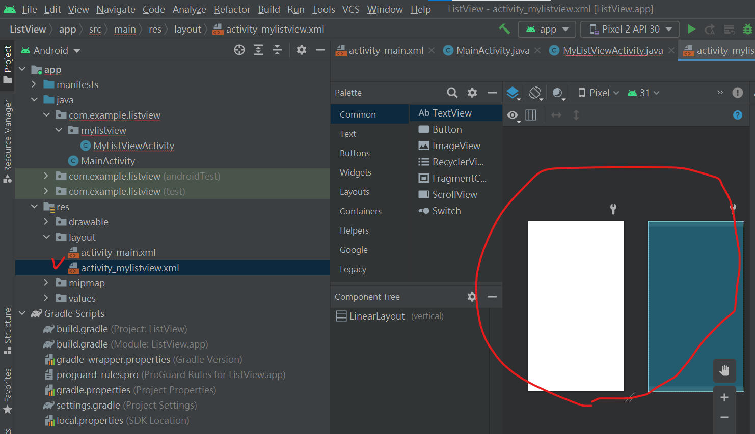Expand the mipmap folder

tap(46, 283)
